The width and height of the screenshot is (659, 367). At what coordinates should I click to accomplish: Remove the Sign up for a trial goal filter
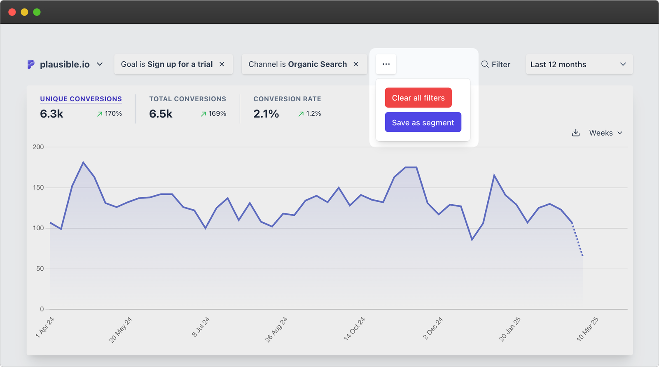[x=222, y=64]
